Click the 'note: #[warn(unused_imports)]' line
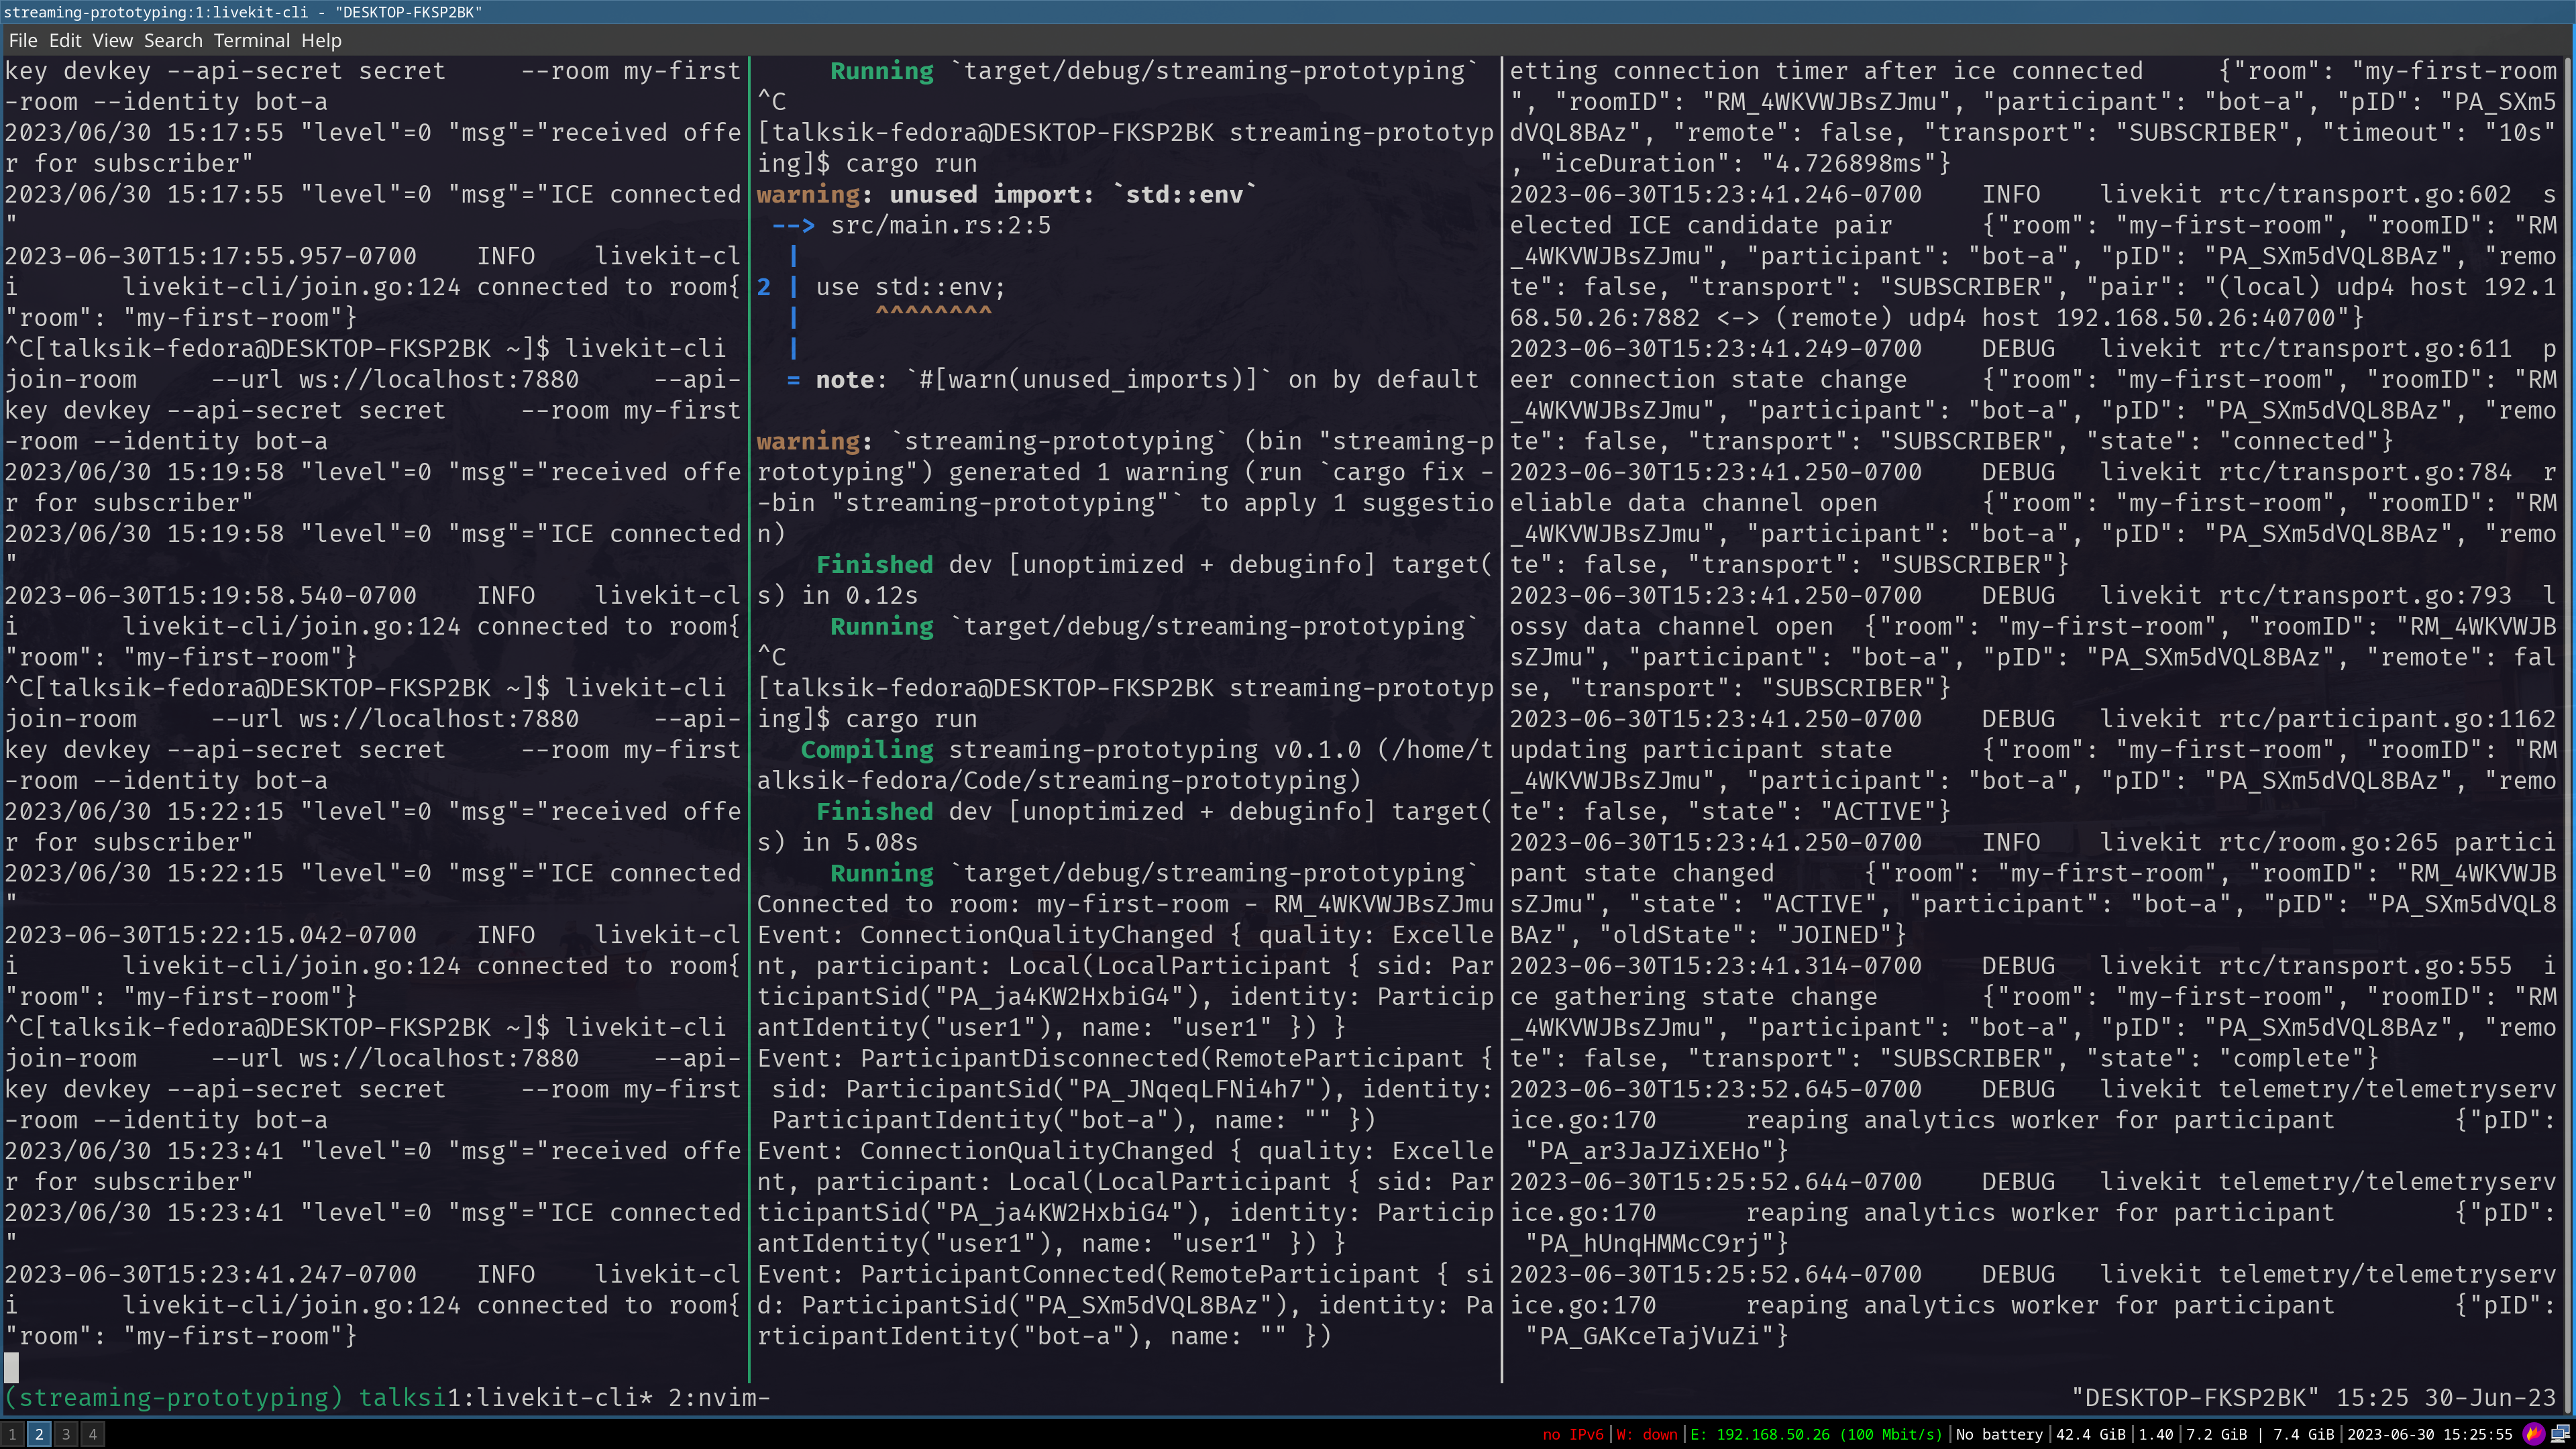The image size is (2576, 1449). 1132,380
